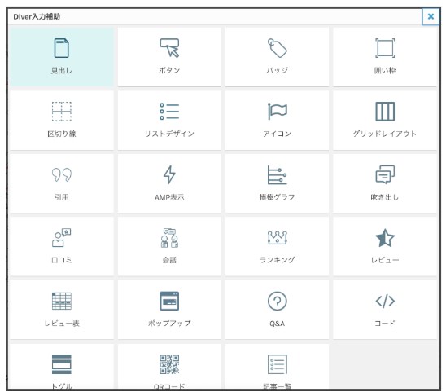This screenshot has height=392, width=446.
Task: Close the Diver入力補助 dialog
Action: (x=431, y=16)
